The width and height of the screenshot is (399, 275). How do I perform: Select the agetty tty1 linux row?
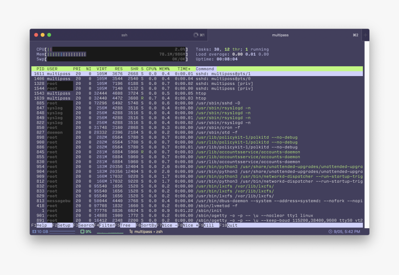(x=197, y=216)
